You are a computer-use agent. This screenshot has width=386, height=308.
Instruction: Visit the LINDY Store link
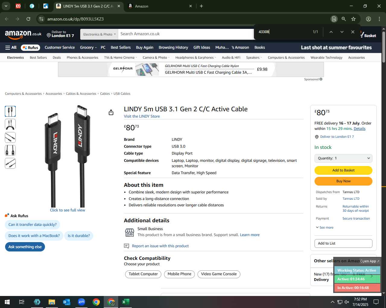point(142,116)
